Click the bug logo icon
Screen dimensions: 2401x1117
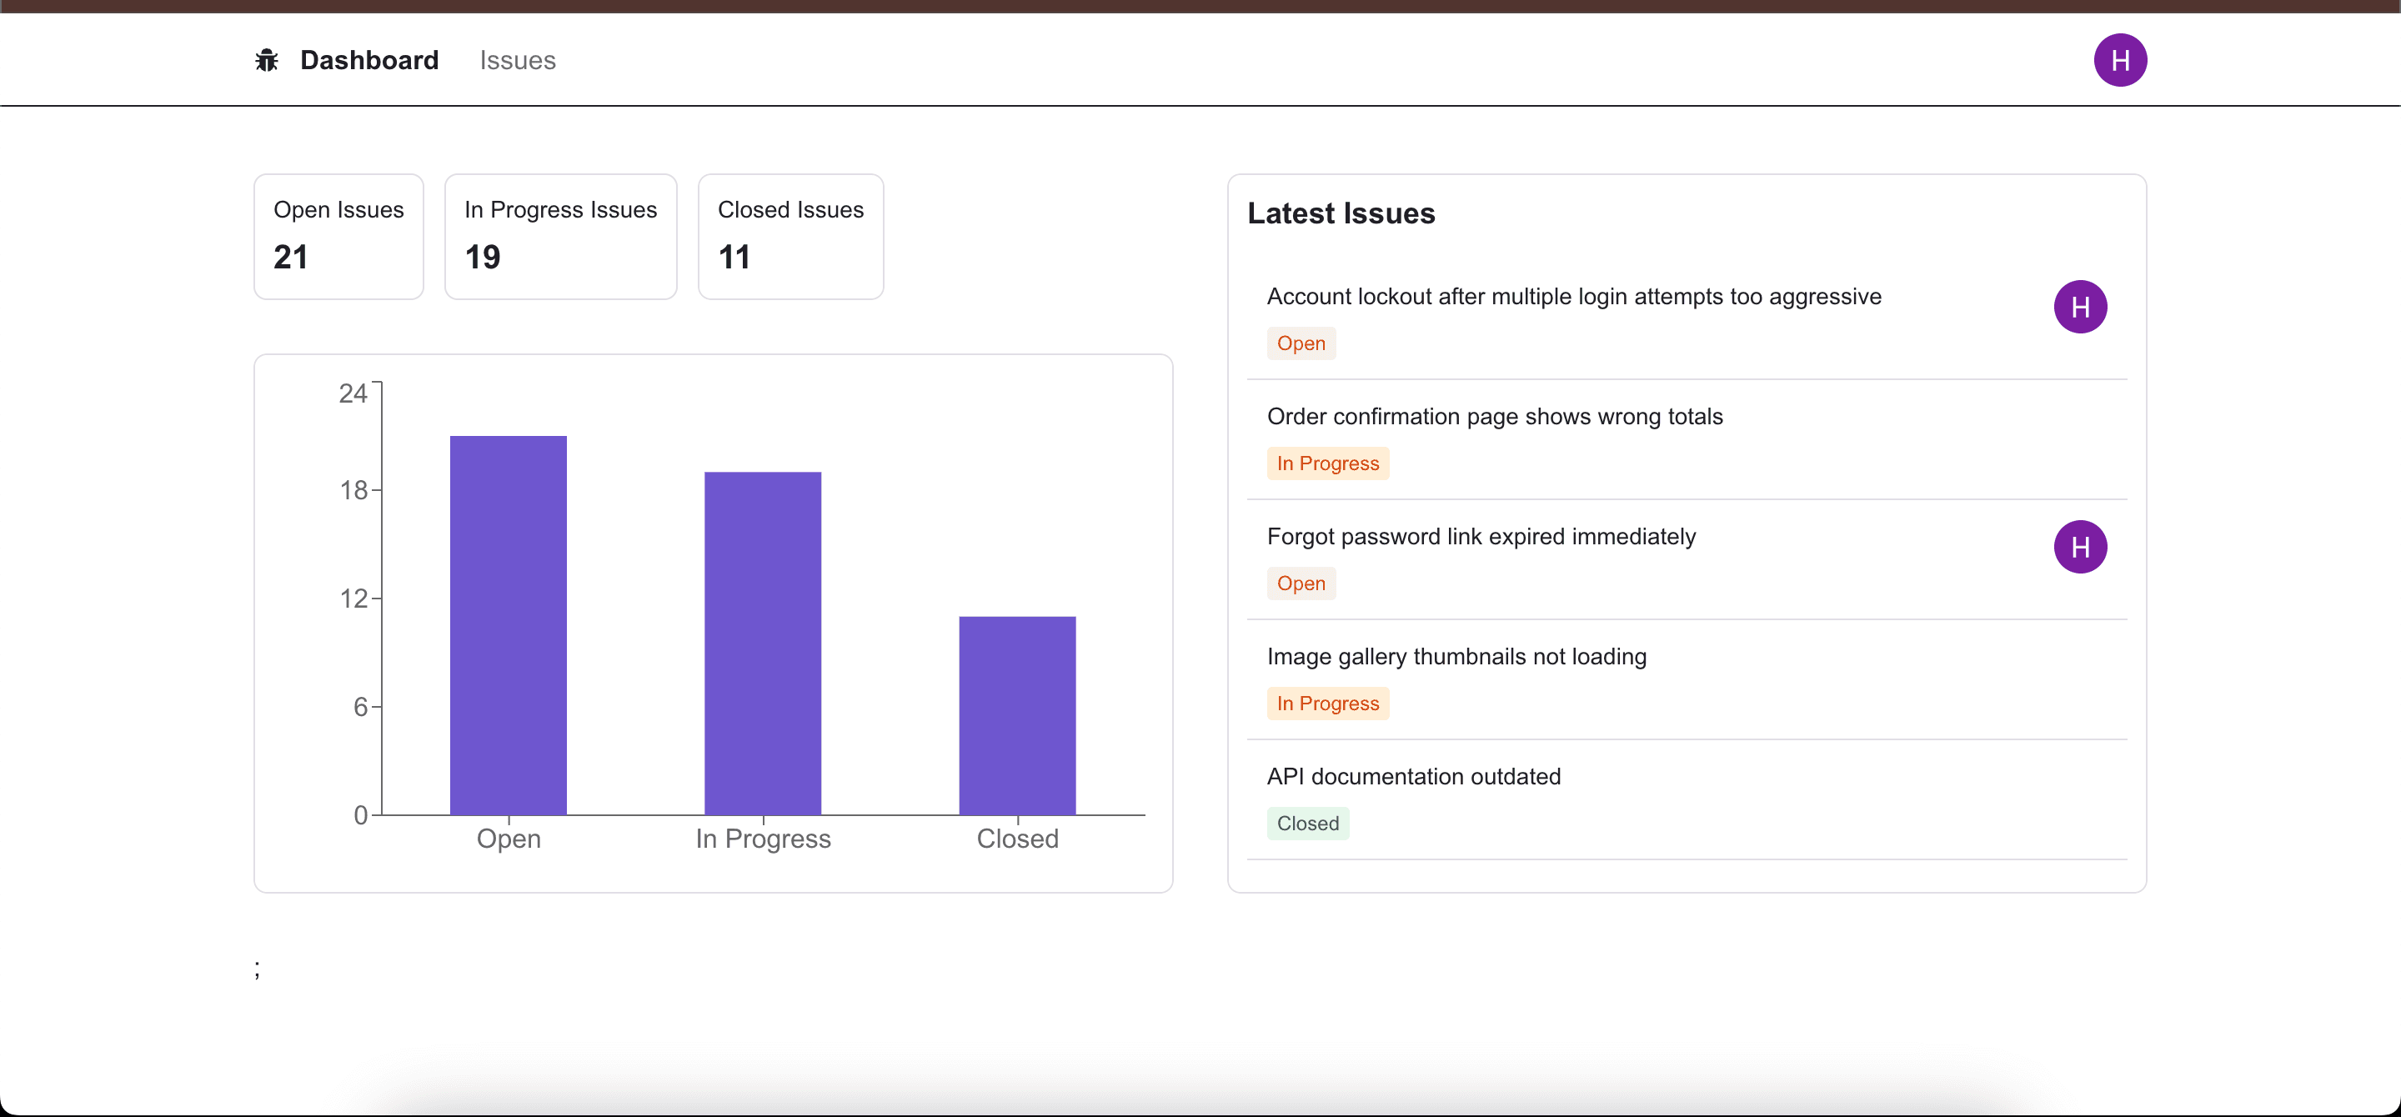coord(267,58)
